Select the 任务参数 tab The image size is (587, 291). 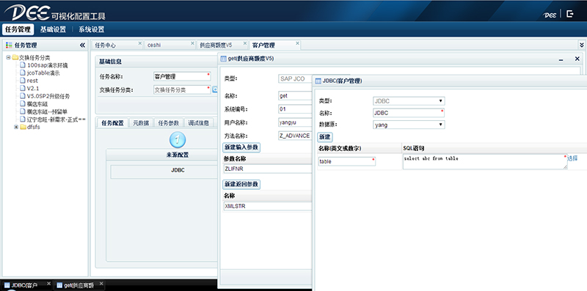(169, 123)
